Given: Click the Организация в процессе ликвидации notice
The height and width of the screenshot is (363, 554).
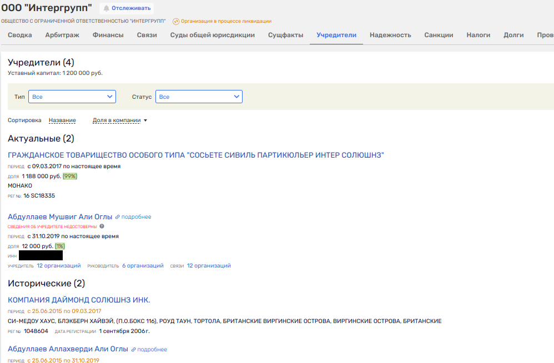Looking at the screenshot, I should 226,21.
